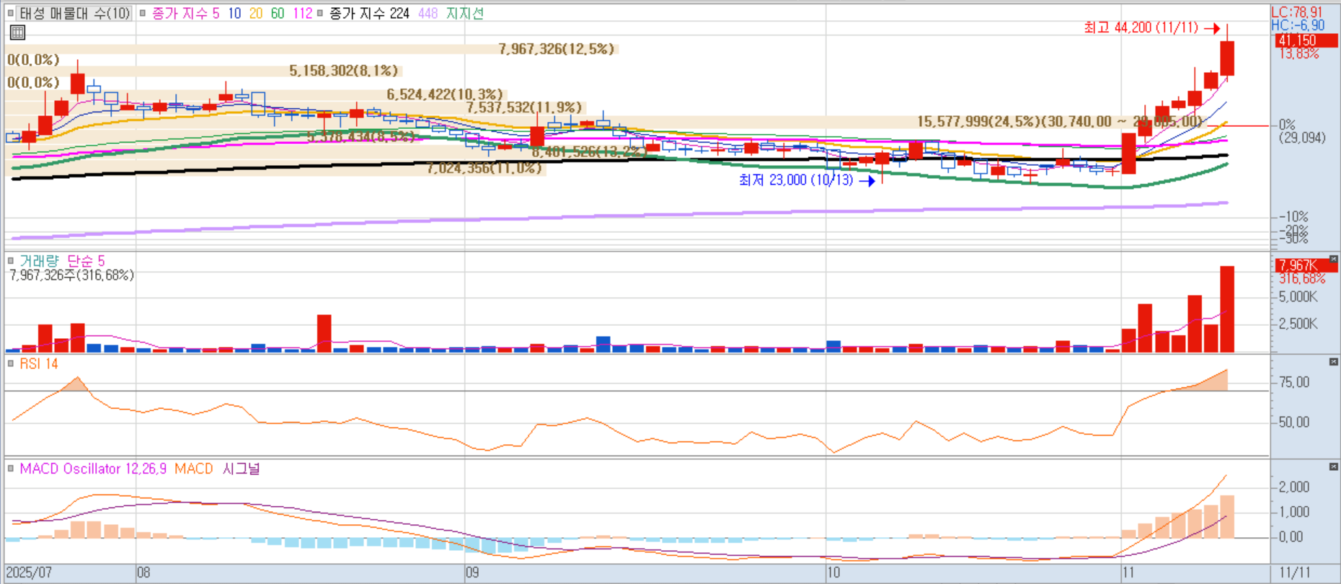This screenshot has width=1341, height=584.
Task: Click the 5,000K volume axis label
Action: [x=1298, y=297]
